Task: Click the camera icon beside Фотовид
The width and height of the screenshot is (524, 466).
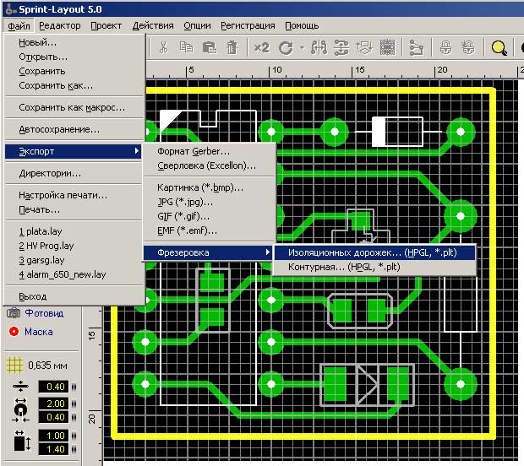Action: (x=14, y=313)
